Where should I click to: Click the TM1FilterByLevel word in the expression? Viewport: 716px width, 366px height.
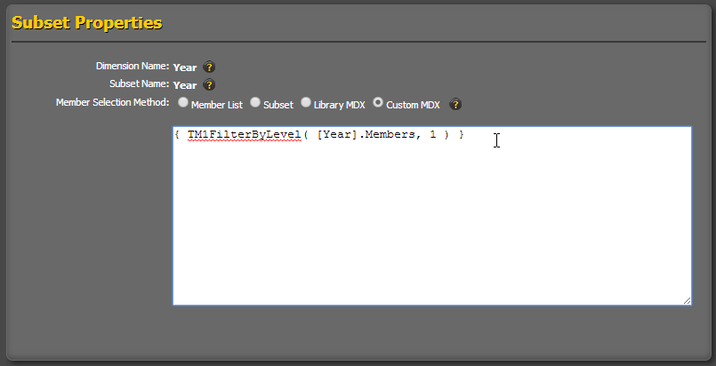pos(245,135)
